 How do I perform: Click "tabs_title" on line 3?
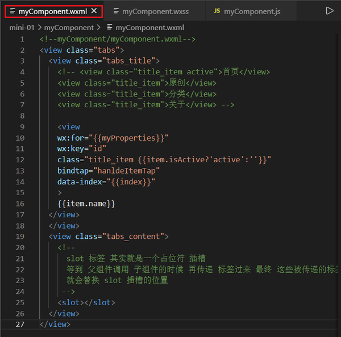click(x=129, y=61)
